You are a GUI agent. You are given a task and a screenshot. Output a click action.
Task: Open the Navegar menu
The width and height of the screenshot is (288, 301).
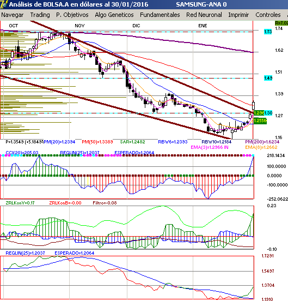pyautogui.click(x=13, y=15)
